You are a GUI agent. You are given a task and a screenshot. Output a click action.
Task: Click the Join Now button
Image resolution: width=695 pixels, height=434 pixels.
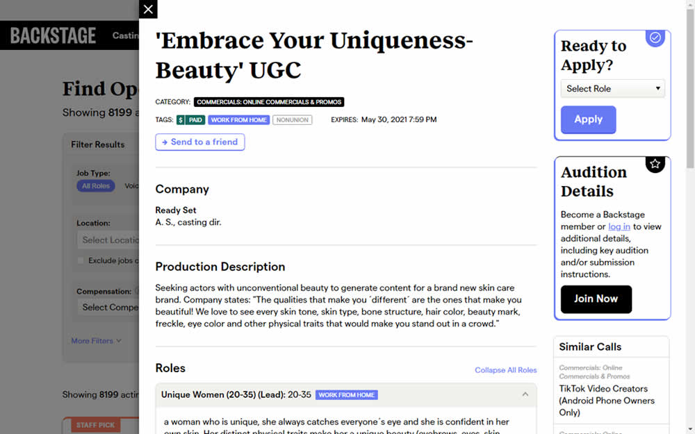tap(596, 299)
